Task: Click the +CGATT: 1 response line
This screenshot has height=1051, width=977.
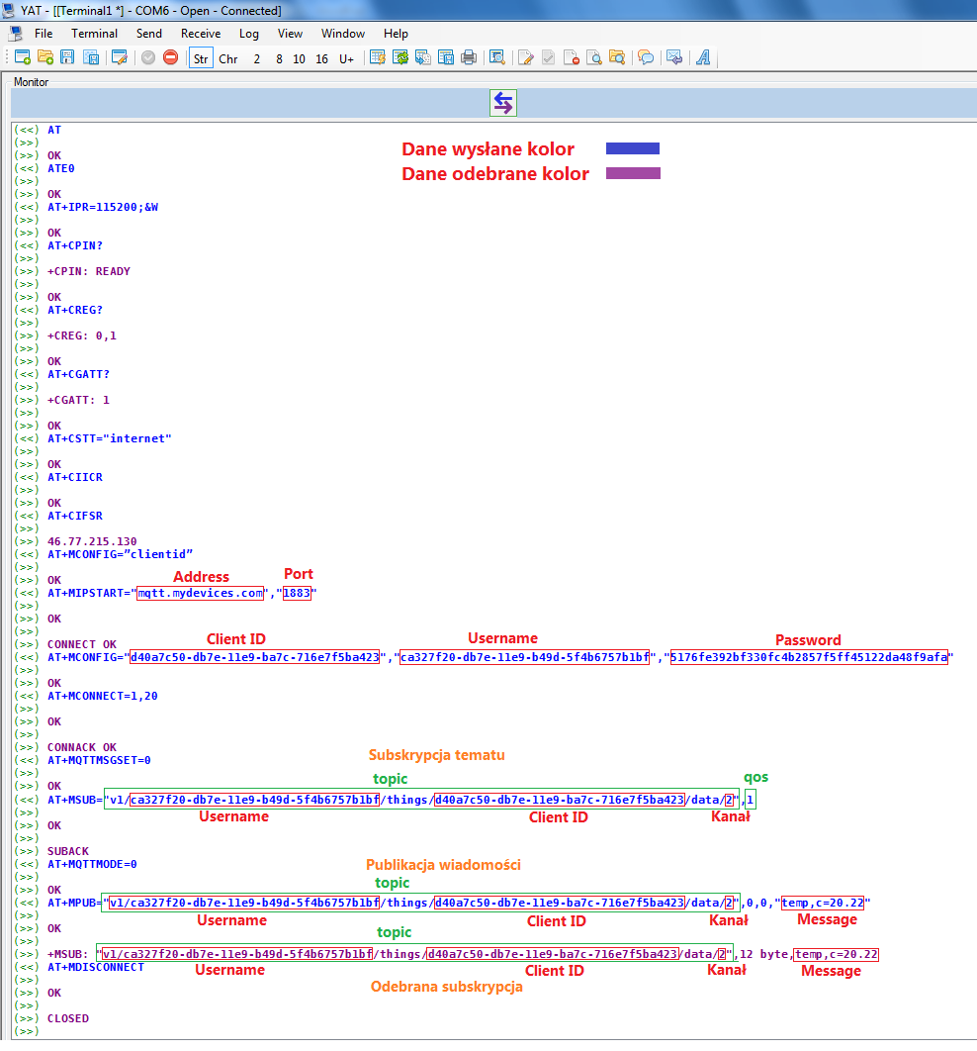Action: (78, 400)
